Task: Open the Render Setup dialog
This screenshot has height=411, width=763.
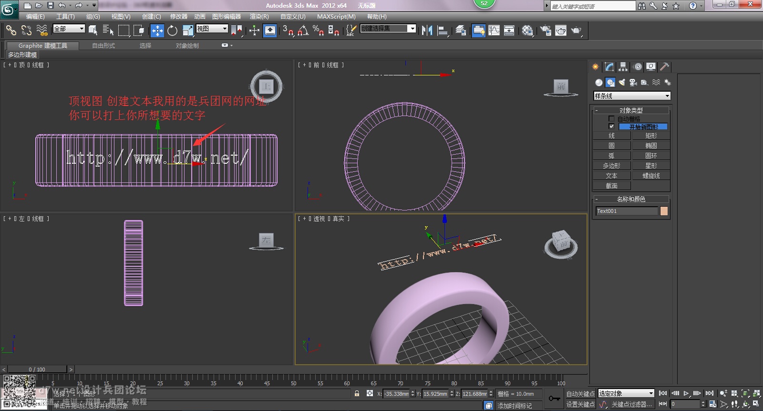Action: pyautogui.click(x=545, y=31)
